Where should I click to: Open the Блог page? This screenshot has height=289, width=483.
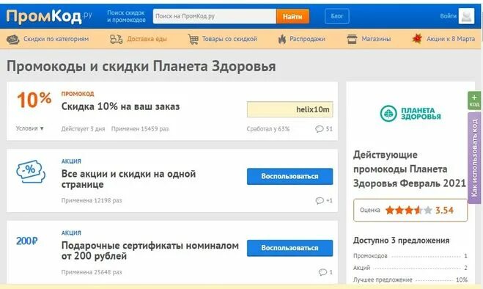pos(336,16)
